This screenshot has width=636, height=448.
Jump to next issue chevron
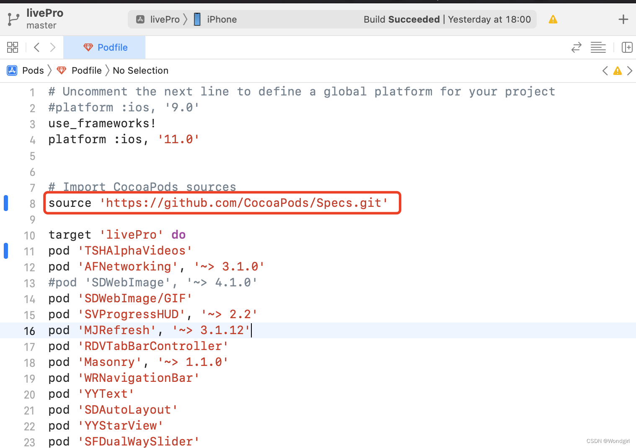(629, 71)
